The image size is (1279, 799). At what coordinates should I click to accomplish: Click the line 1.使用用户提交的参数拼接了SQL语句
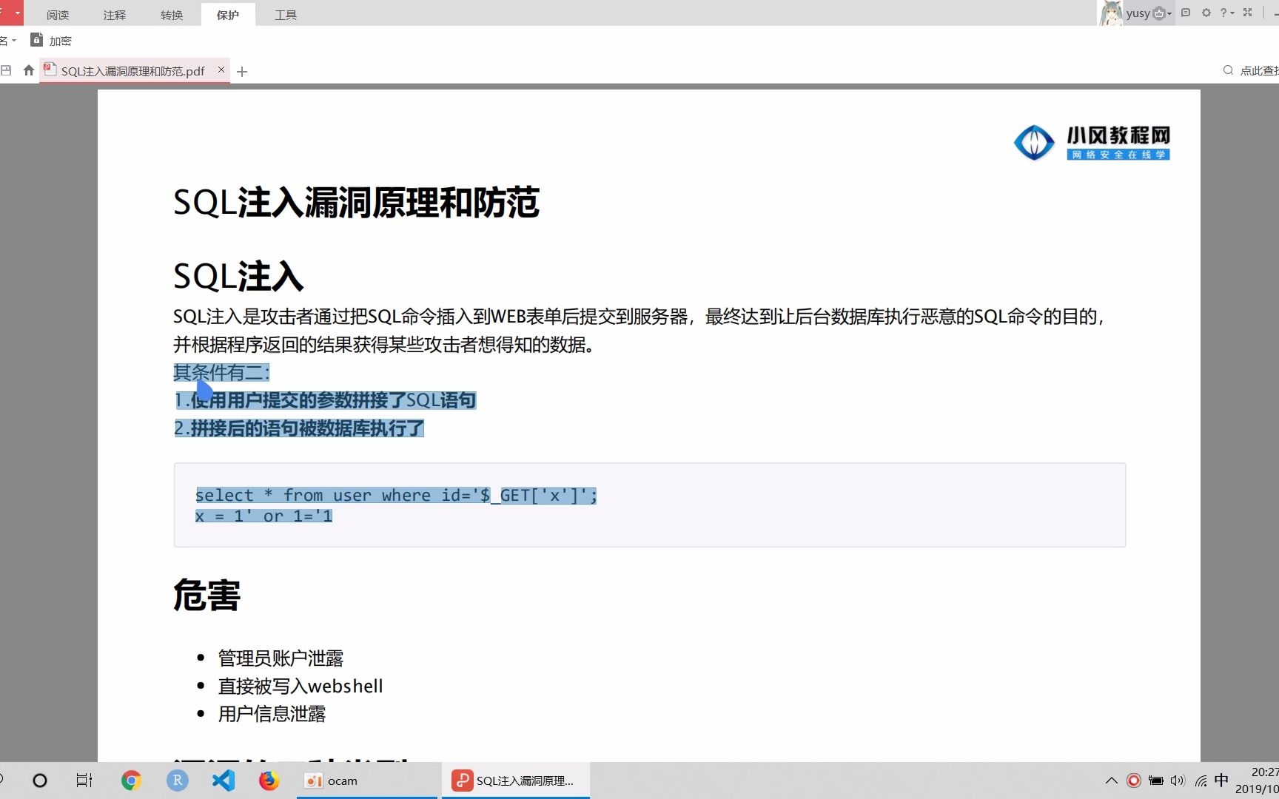point(325,400)
